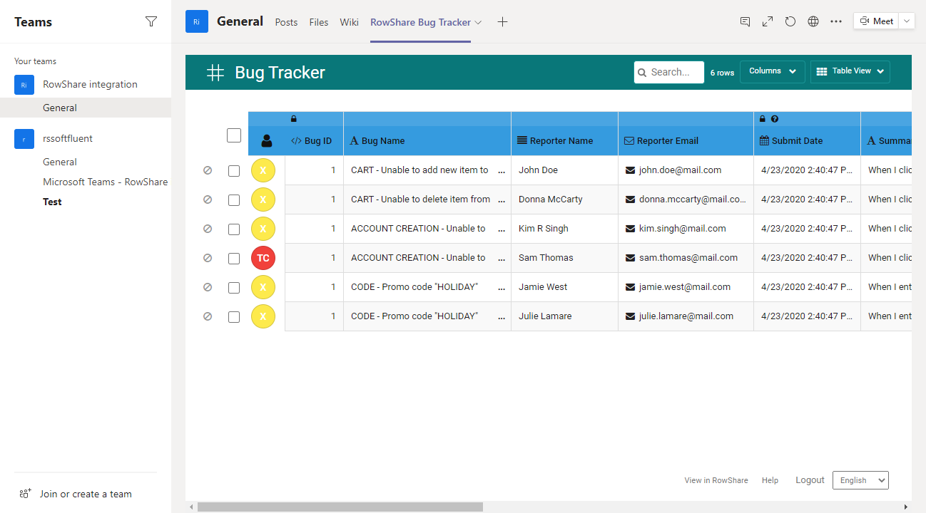Viewport: 926px width, 513px height.
Task: Expand the Meet button dropdown arrow
Action: click(907, 21)
